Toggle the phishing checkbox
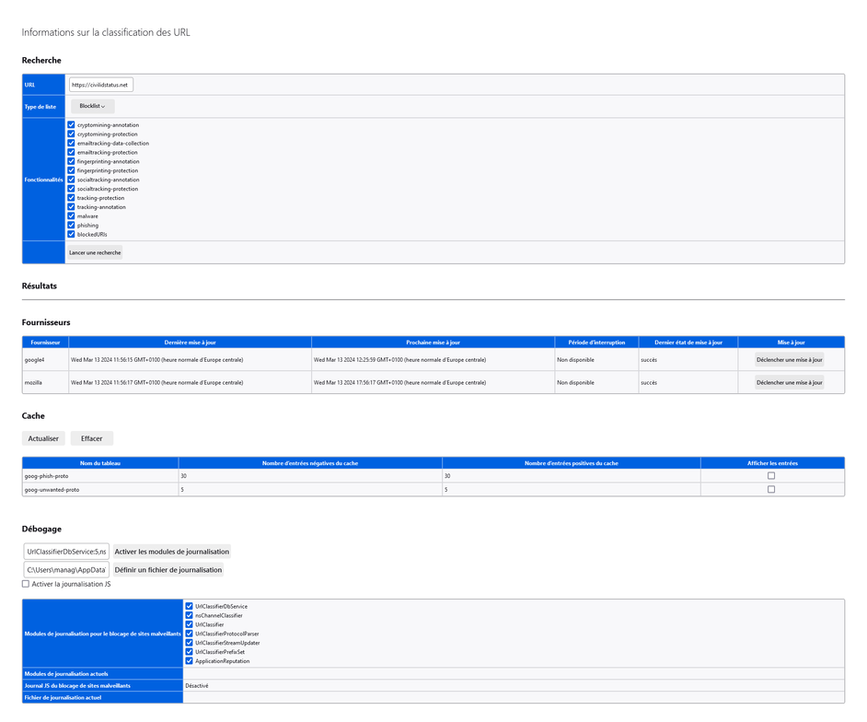 click(x=71, y=226)
